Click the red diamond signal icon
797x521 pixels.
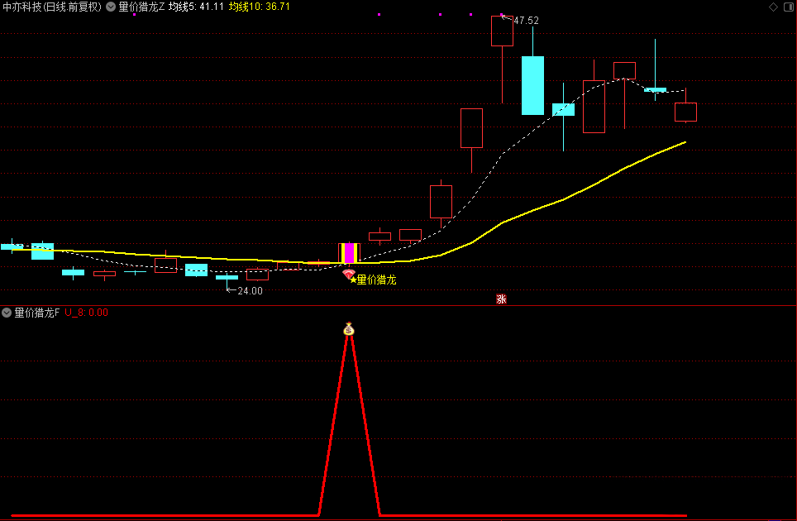click(x=348, y=275)
